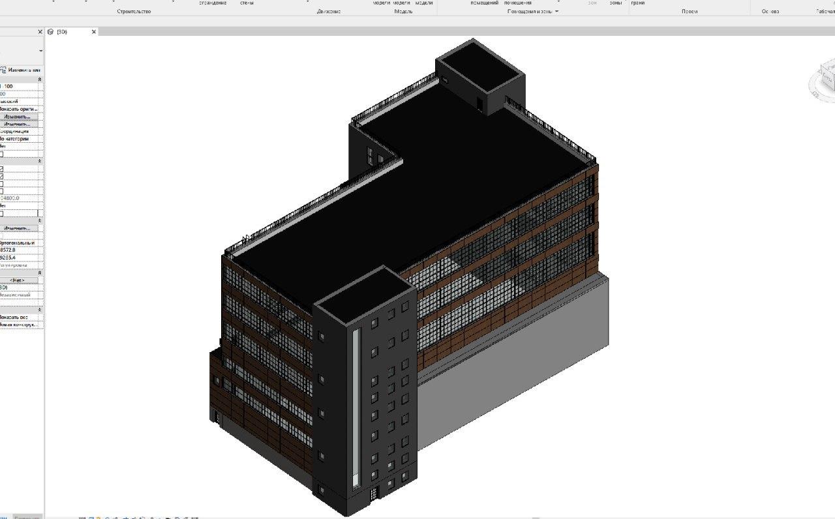The image size is (835, 519).
Task: Collapse the section above the 1 : 100 row
Action: pos(40,79)
